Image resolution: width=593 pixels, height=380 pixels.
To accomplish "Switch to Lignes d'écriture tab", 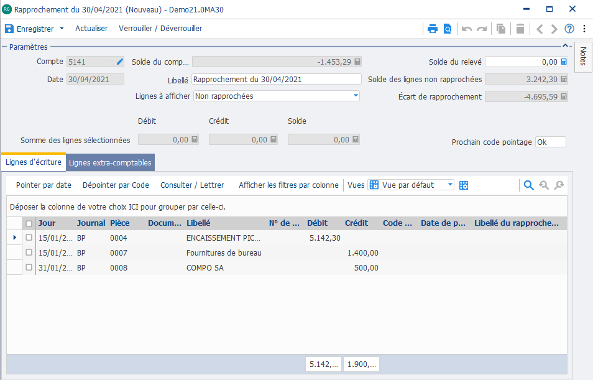I will coord(34,162).
